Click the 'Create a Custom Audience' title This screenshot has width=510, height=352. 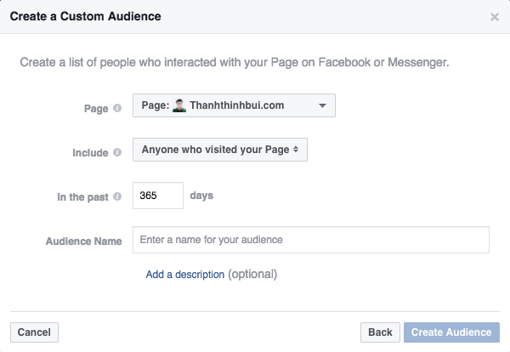(85, 16)
